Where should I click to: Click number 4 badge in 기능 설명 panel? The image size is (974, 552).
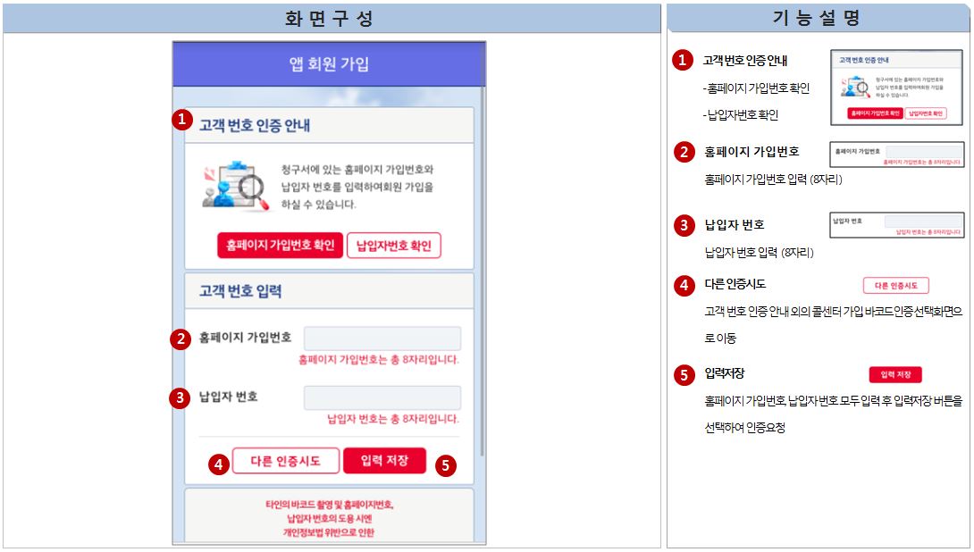point(684,286)
